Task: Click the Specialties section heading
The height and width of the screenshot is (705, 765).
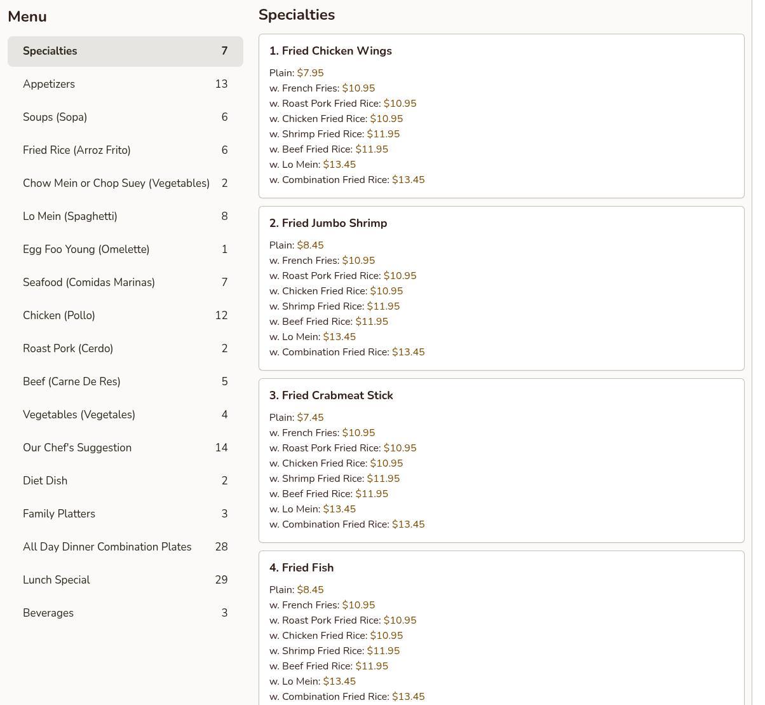Action: 297,15
